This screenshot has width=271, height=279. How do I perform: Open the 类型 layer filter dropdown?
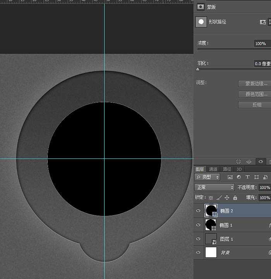(207, 177)
